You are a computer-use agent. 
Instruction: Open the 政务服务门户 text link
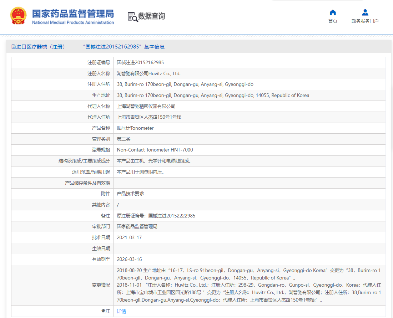tap(365, 21)
